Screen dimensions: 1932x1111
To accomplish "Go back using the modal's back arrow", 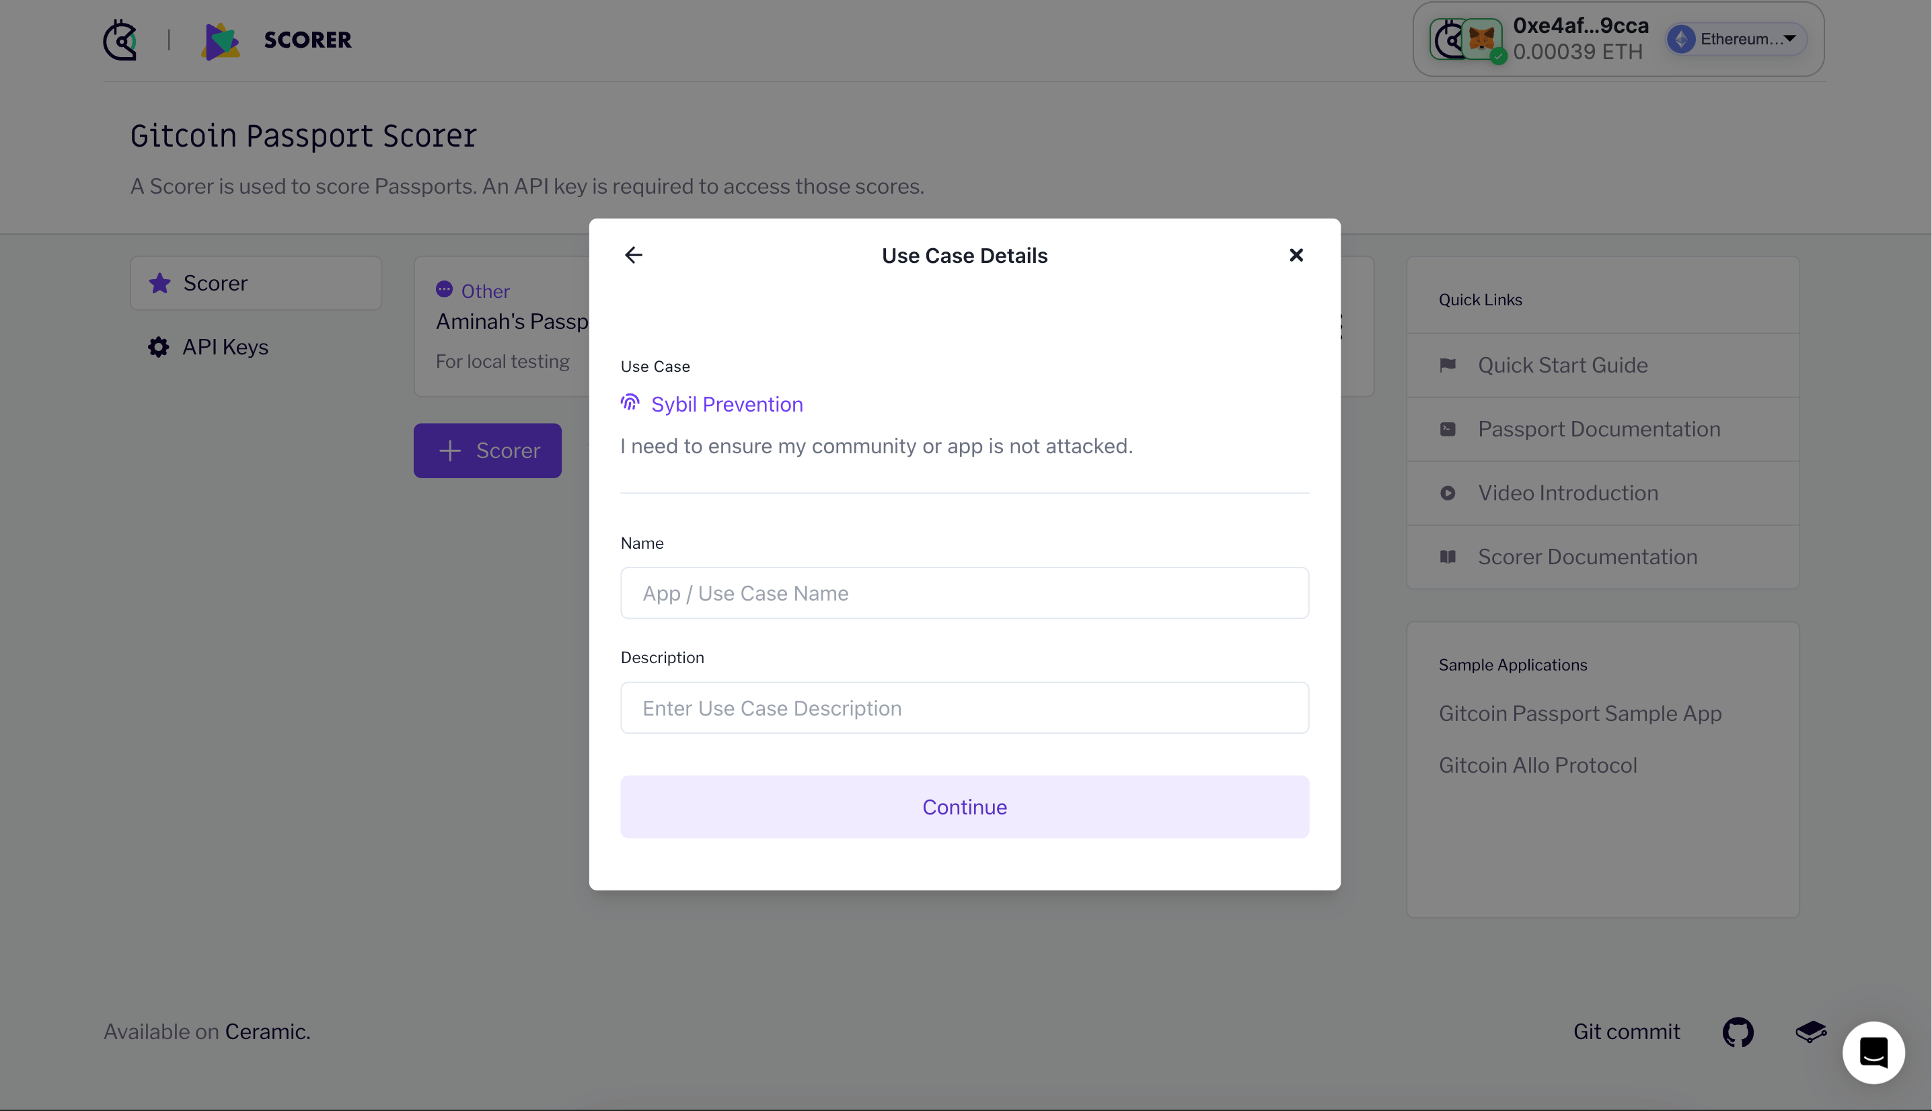I will point(633,255).
